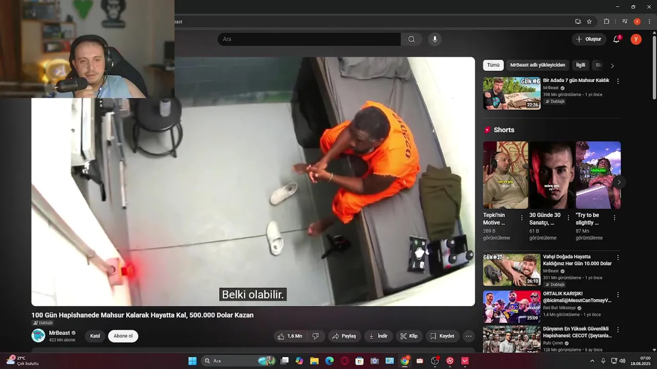Open options for "Vahşi Doğada Hayatta Kaldığınız" video
This screenshot has height=369, width=657.
pos(618,258)
